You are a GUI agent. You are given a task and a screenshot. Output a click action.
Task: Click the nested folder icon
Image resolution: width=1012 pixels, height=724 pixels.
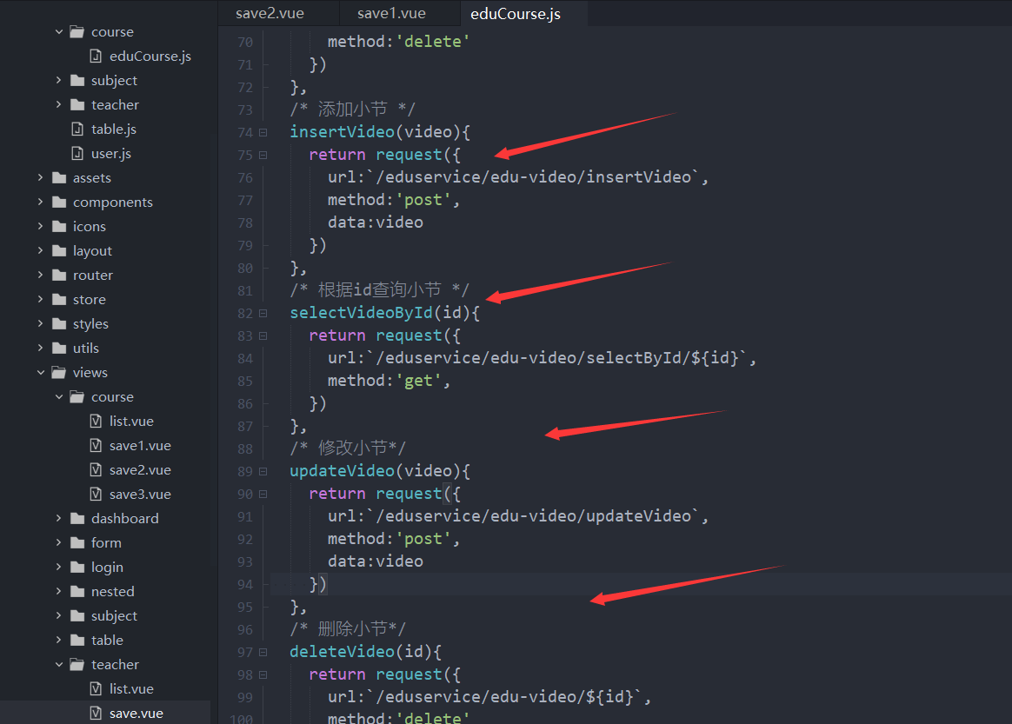coord(77,591)
